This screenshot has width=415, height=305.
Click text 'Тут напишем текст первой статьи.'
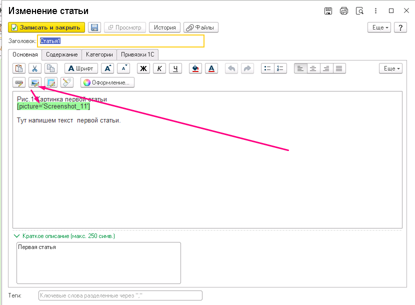tap(69, 120)
